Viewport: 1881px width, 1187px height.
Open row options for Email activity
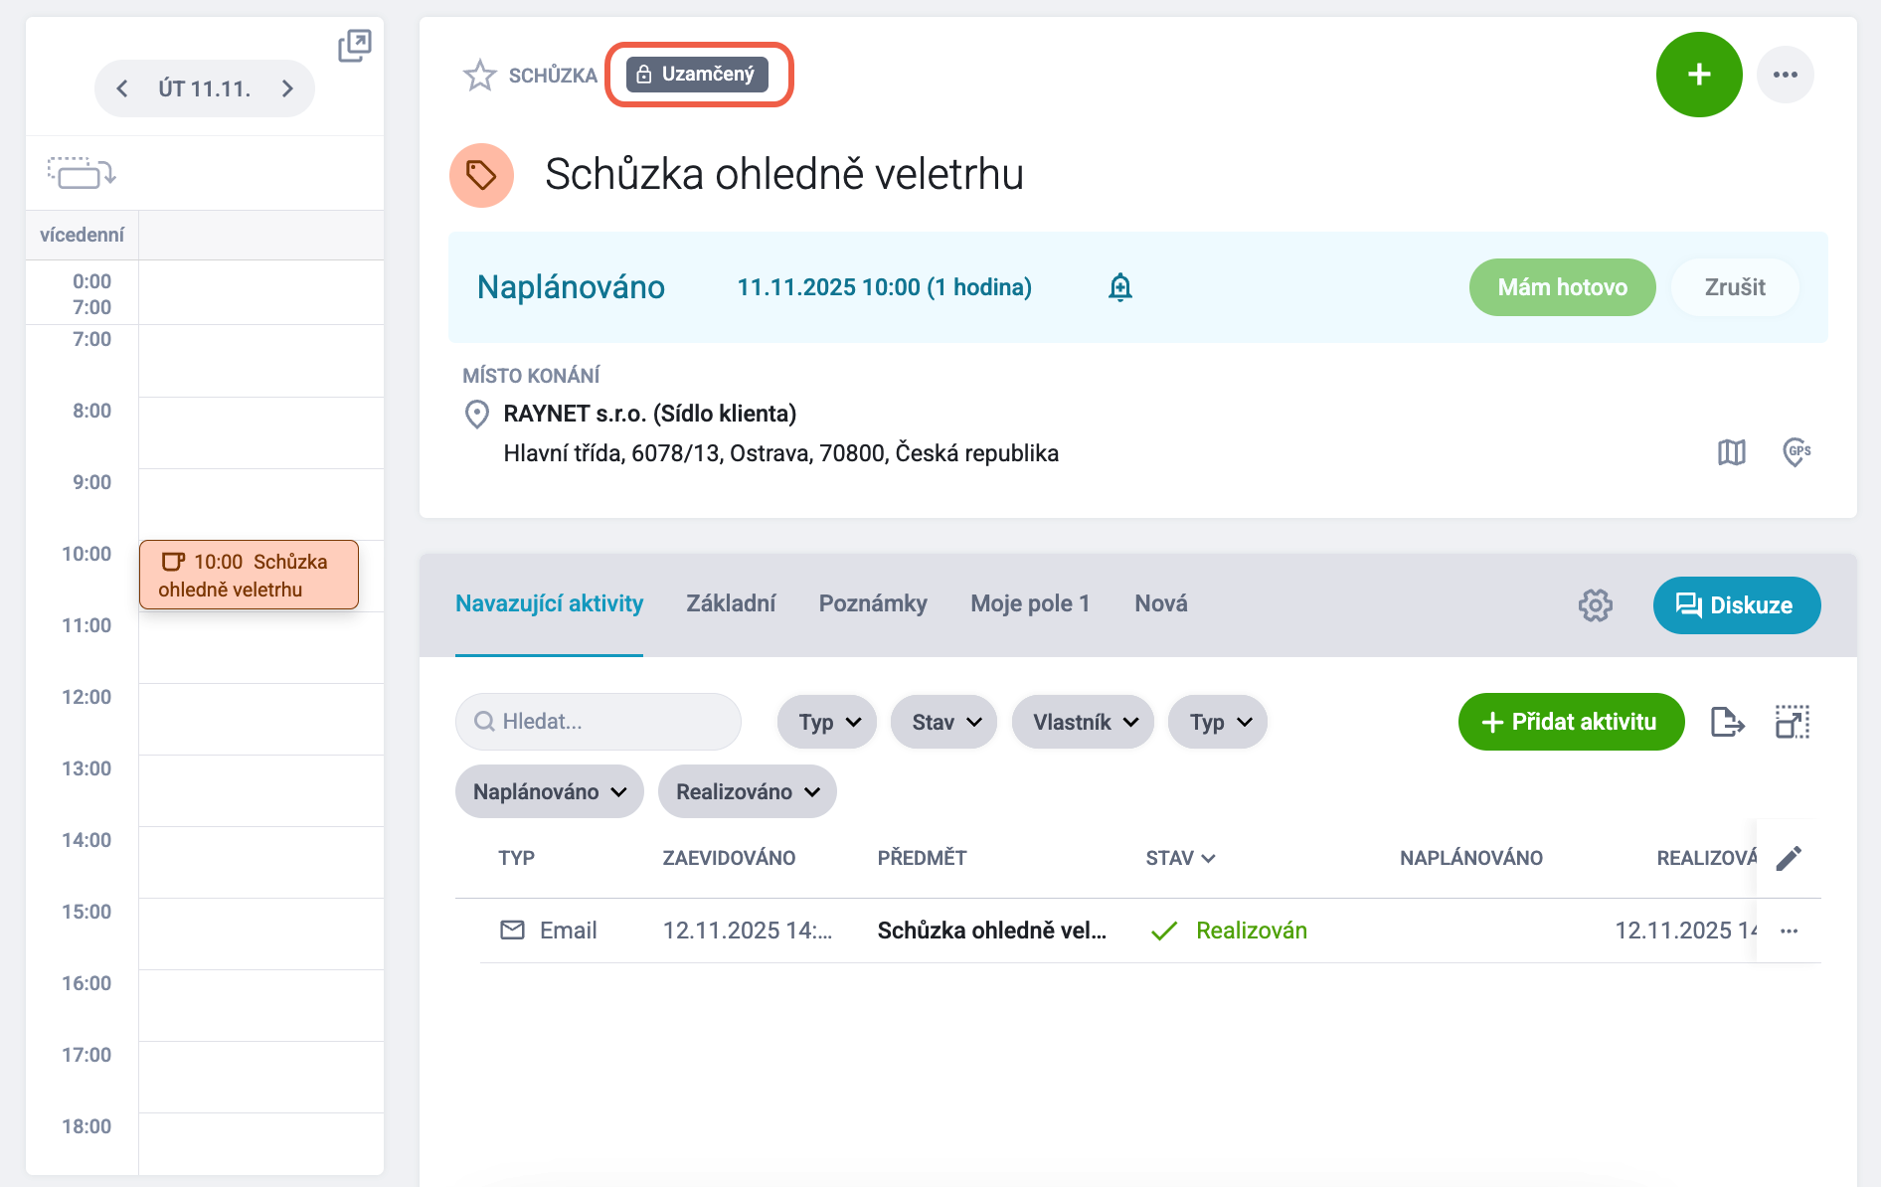click(1790, 931)
